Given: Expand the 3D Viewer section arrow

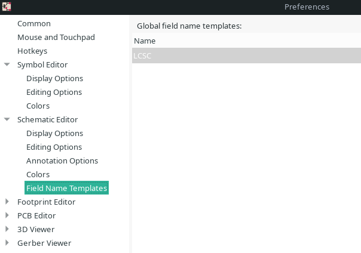Looking at the screenshot, I should coord(7,229).
